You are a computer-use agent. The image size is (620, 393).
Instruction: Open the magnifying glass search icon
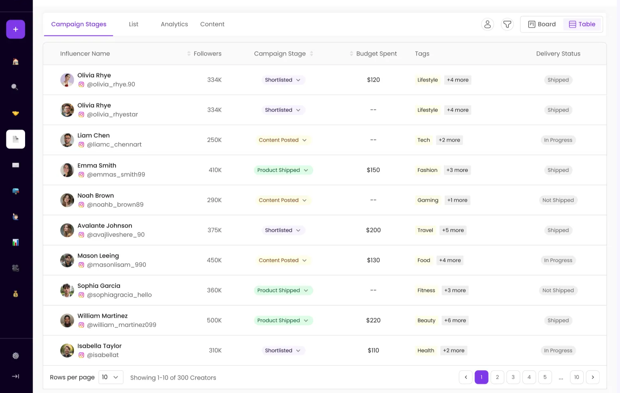[x=15, y=87]
